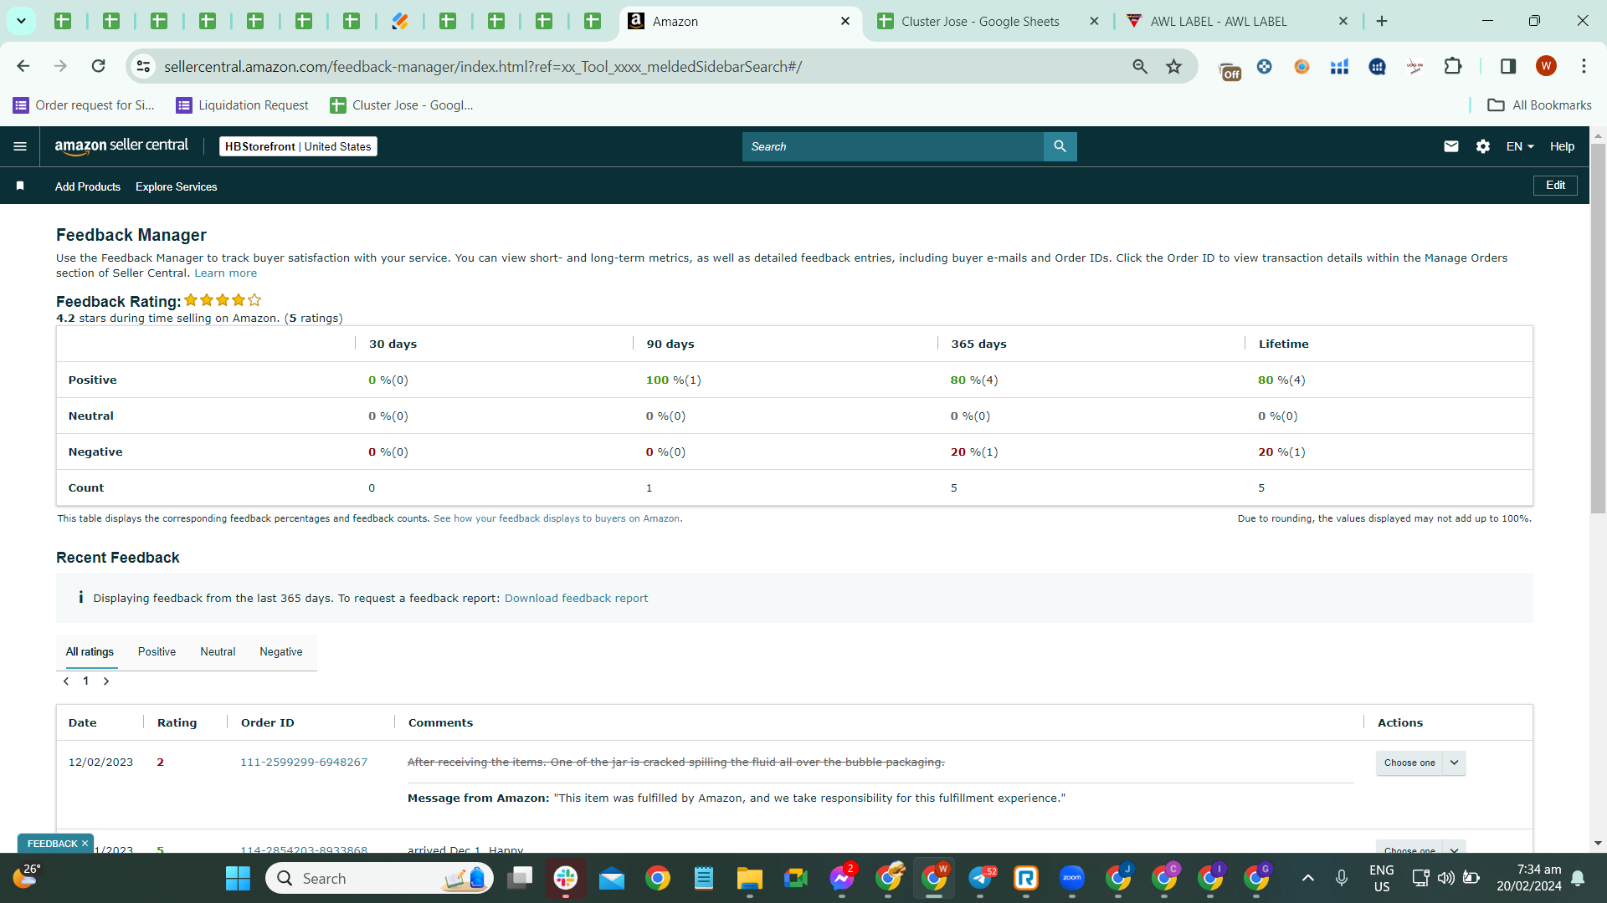Open the Liquidation Request bookmark
Screen dimensions: 1607x903
[242, 105]
